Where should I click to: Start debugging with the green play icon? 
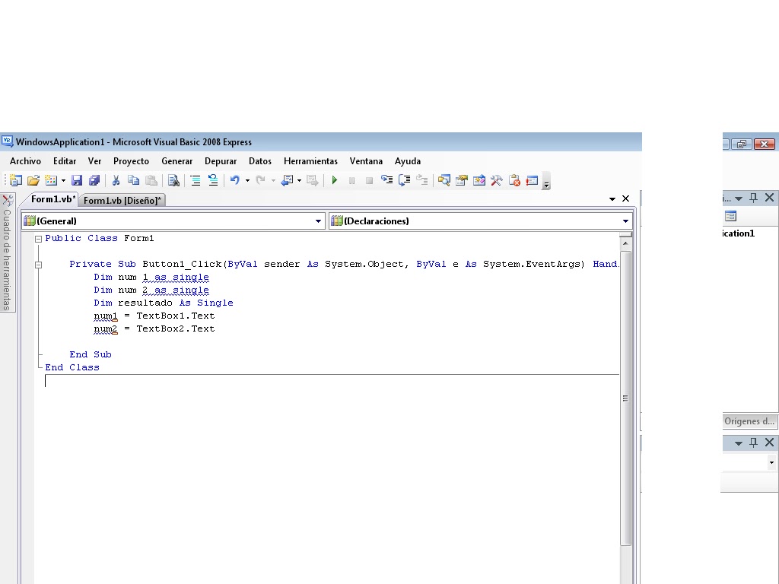point(335,180)
